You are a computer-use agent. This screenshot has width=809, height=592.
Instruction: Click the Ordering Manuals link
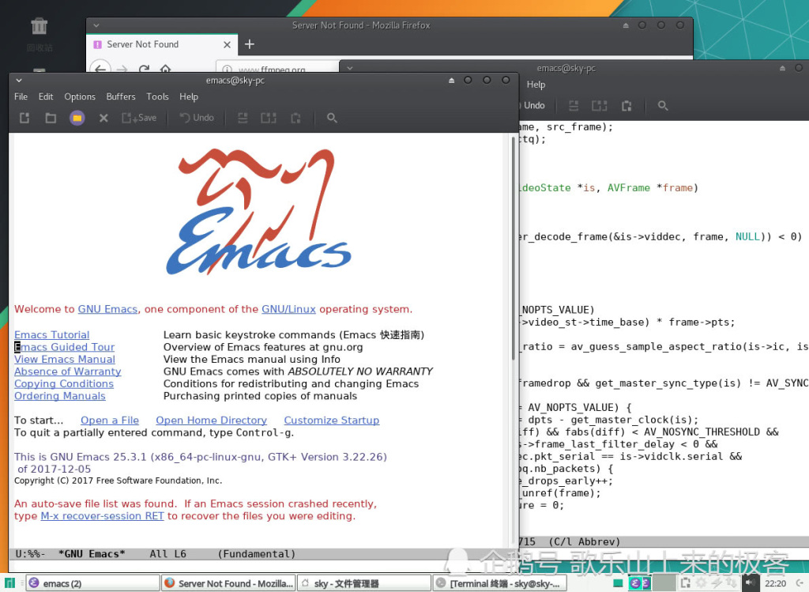pyautogui.click(x=60, y=396)
